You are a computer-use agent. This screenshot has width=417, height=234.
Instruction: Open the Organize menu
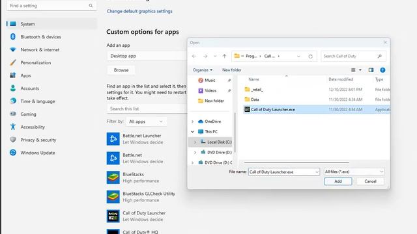pos(203,70)
